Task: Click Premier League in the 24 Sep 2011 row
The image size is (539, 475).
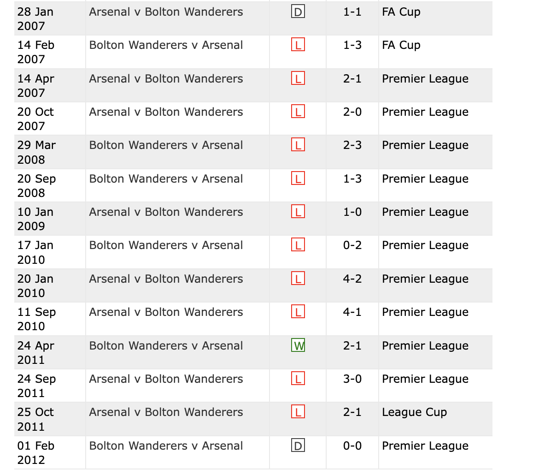Action: 425,379
